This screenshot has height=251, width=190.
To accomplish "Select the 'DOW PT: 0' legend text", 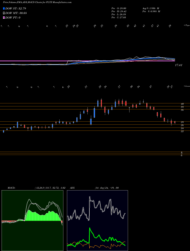I will (x=13, y=17).
